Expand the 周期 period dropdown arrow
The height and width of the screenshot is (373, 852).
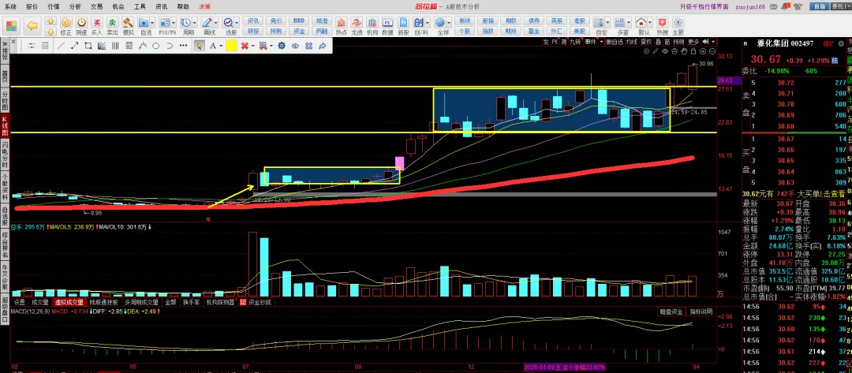(195, 23)
